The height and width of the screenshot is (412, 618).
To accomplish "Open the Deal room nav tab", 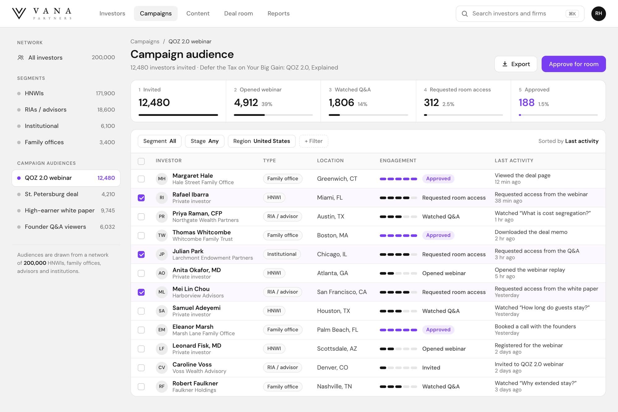I will pos(238,14).
